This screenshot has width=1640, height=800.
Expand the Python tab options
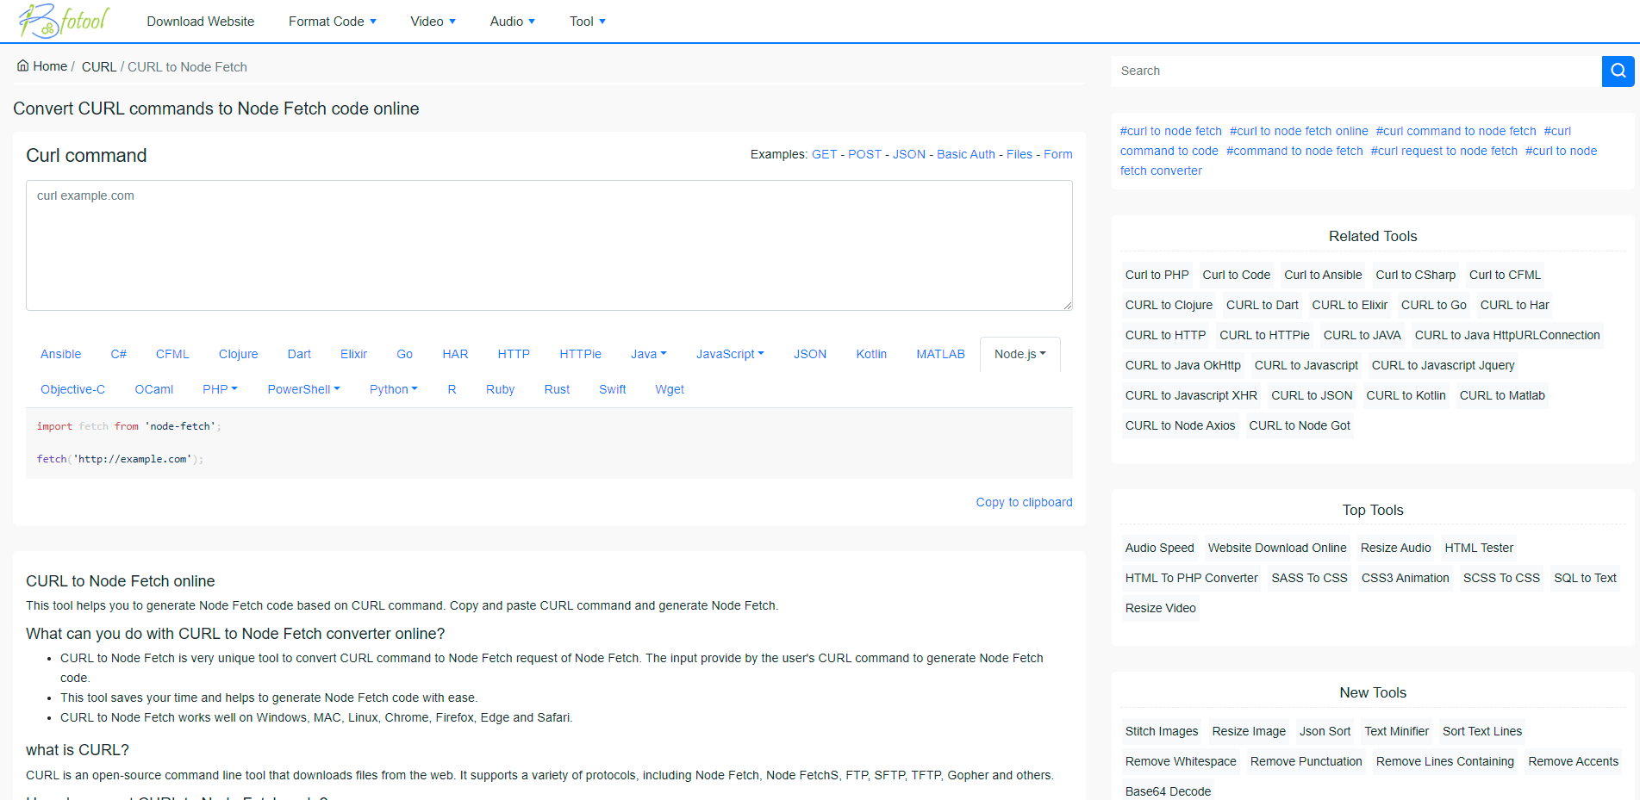393,389
